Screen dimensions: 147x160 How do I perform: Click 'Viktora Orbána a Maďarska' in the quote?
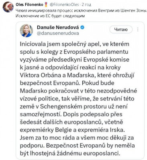[x=57, y=75]
